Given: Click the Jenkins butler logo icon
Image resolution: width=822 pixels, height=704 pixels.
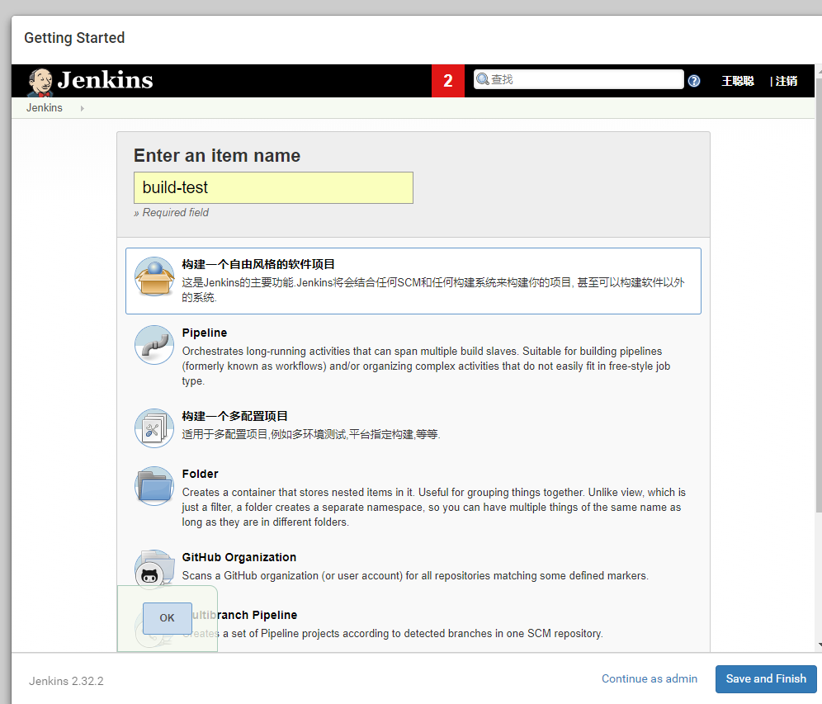Looking at the screenshot, I should pos(40,82).
